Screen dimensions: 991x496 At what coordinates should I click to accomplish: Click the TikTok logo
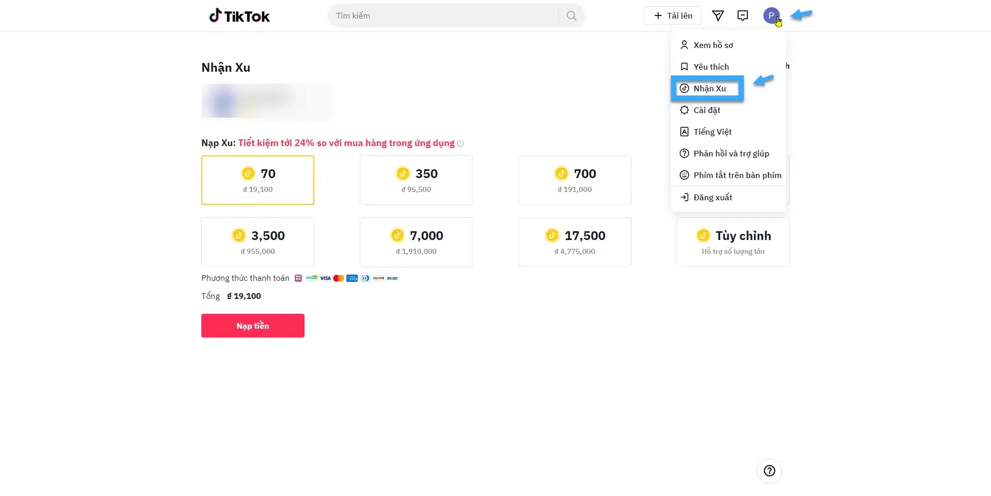pos(239,16)
